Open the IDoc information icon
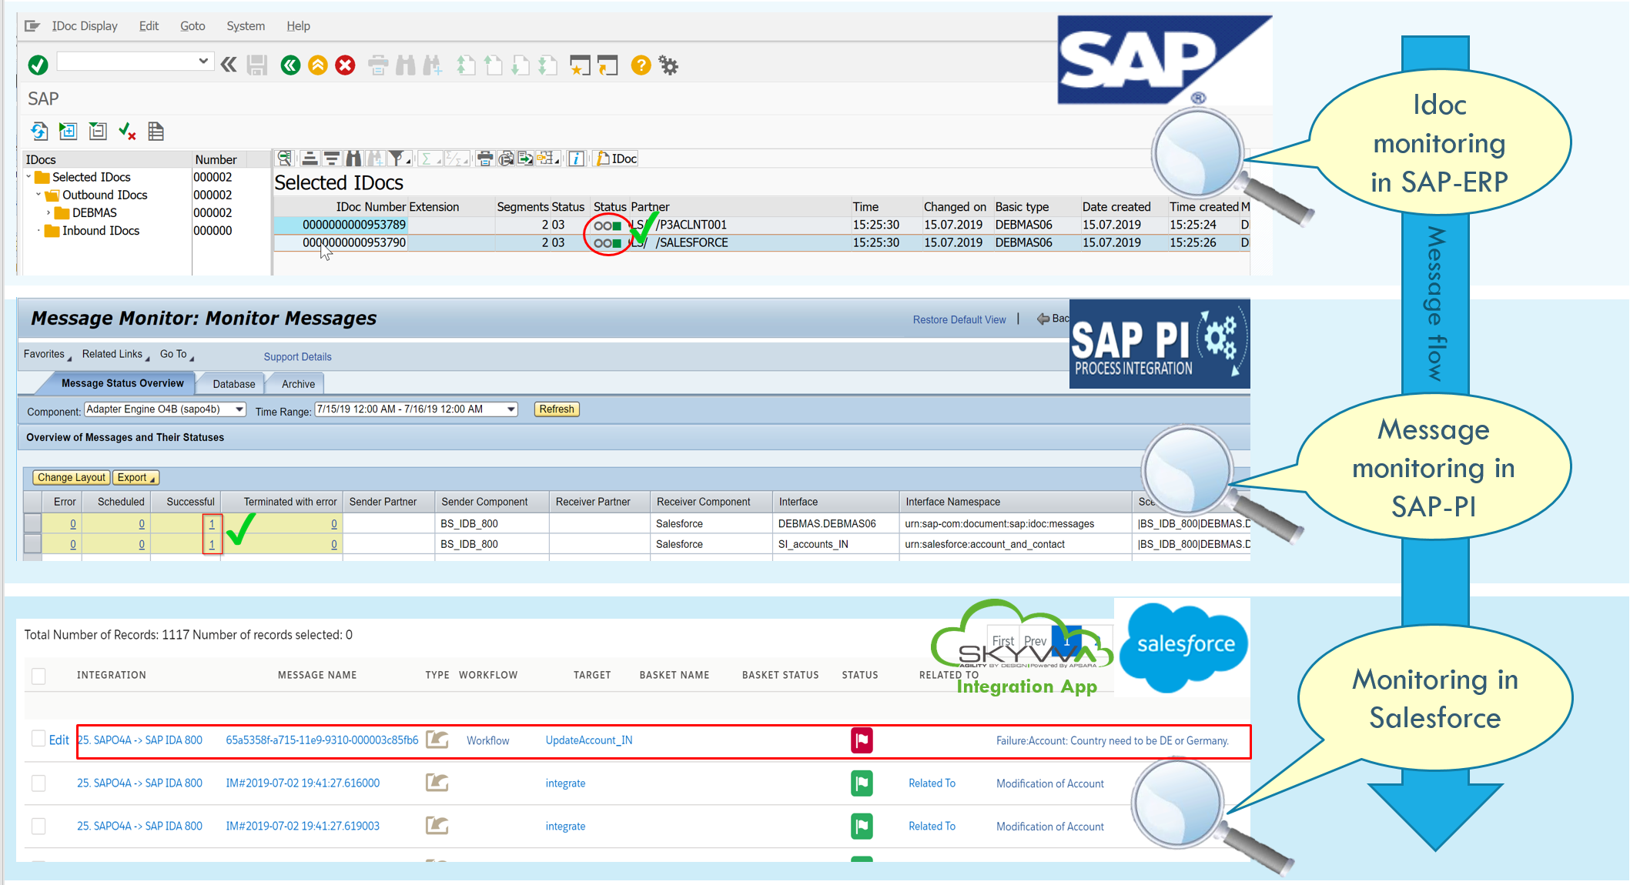The image size is (1630, 885). [576, 159]
